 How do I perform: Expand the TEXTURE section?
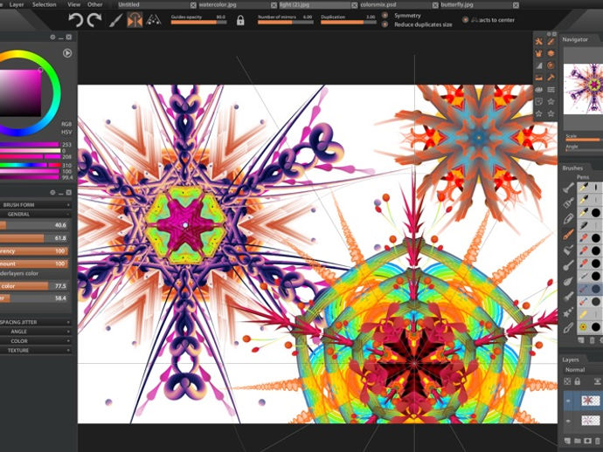click(35, 350)
